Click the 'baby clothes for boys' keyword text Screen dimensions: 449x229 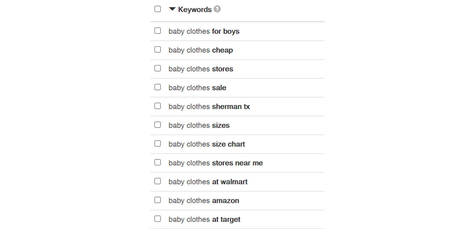pyautogui.click(x=204, y=31)
